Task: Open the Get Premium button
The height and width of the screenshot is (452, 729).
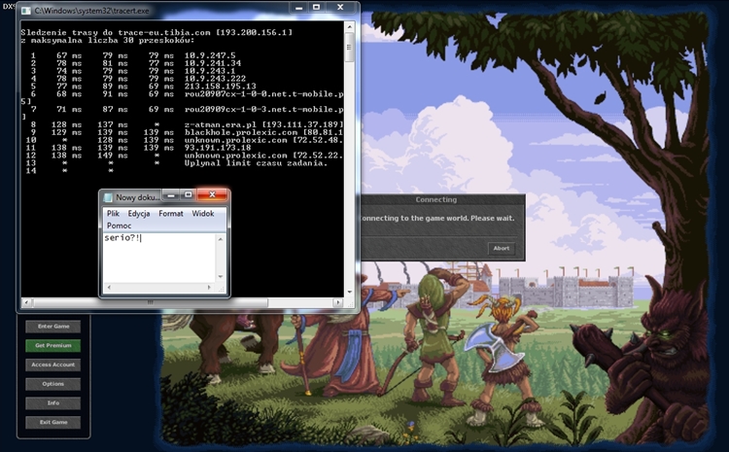Action: (53, 345)
